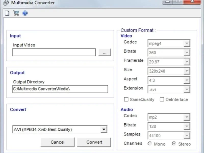Open the shopping cart purchase icon
This screenshot has width=204, height=153.
[16, 13]
